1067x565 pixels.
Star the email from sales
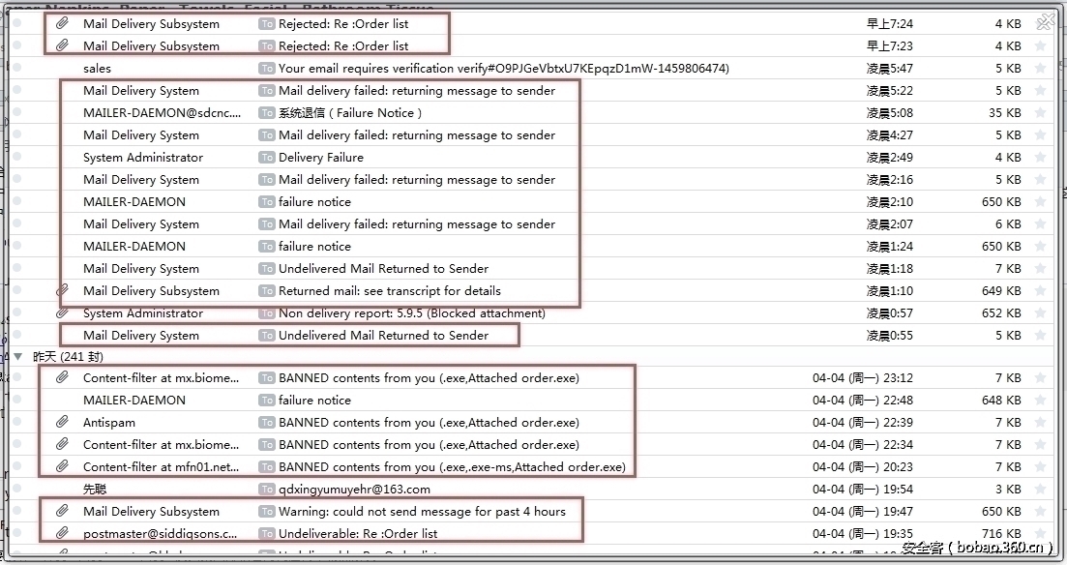pyautogui.click(x=1040, y=69)
